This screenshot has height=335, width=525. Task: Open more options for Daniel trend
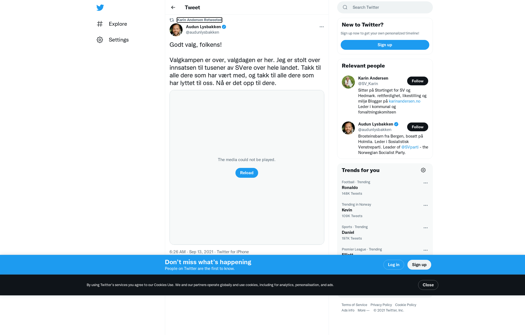pyautogui.click(x=425, y=228)
